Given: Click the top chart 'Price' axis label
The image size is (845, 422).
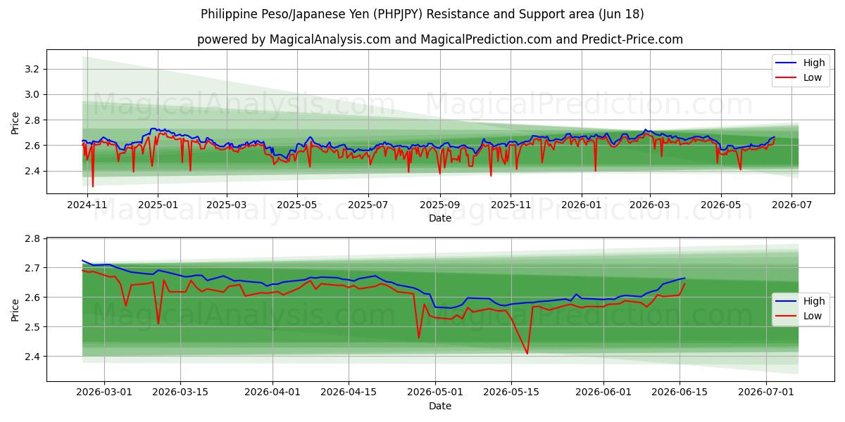Looking at the screenshot, I should pos(15,122).
